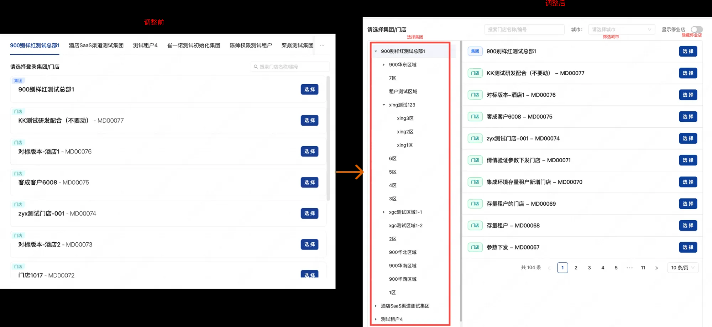Screen dimensions: 712x327
Task: Click the 集团 badge beside 900别样红测试总部1
Action: (x=19, y=80)
